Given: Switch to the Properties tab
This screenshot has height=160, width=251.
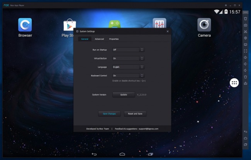Looking at the screenshot, I should click(114, 39).
